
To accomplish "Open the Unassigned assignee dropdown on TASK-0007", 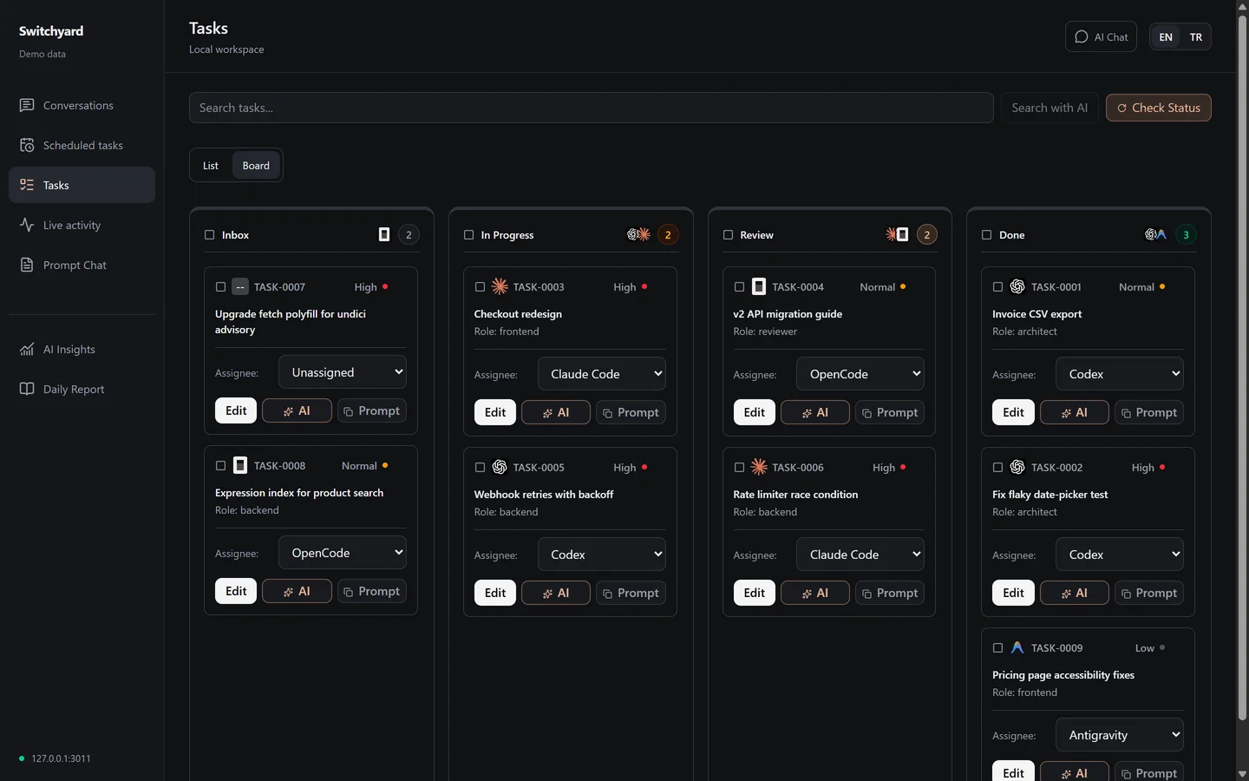I will pyautogui.click(x=343, y=372).
